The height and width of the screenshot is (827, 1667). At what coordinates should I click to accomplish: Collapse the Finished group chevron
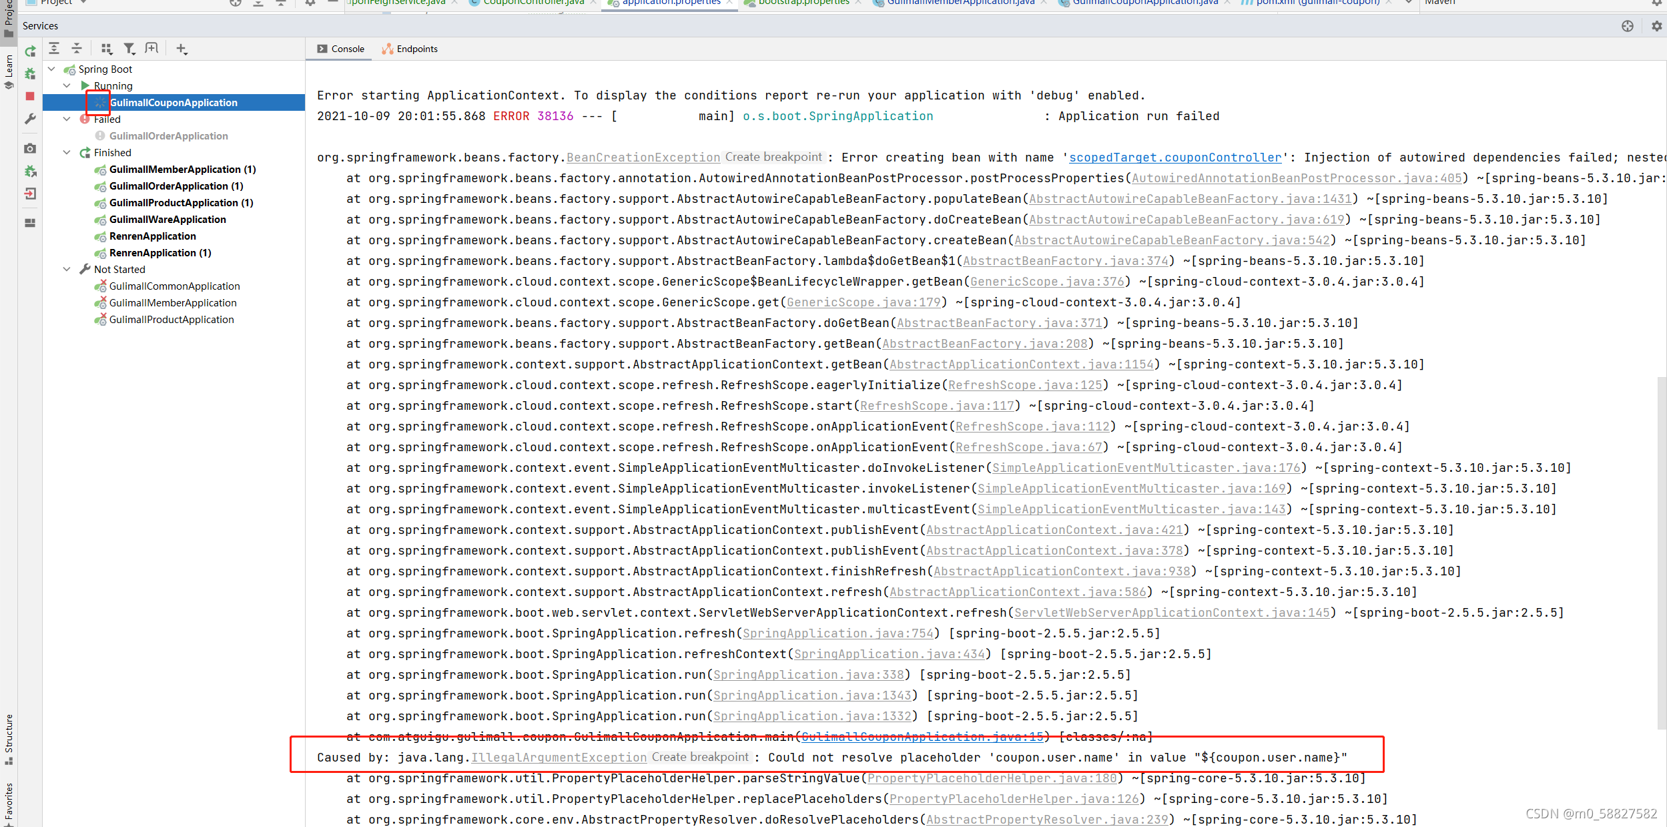(x=67, y=152)
